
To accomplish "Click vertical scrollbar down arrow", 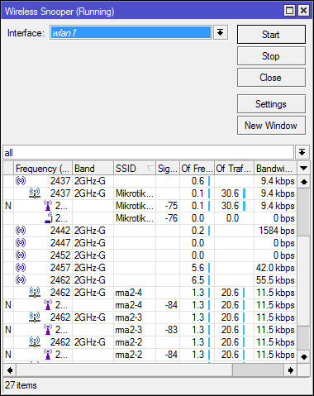I will click(x=304, y=357).
